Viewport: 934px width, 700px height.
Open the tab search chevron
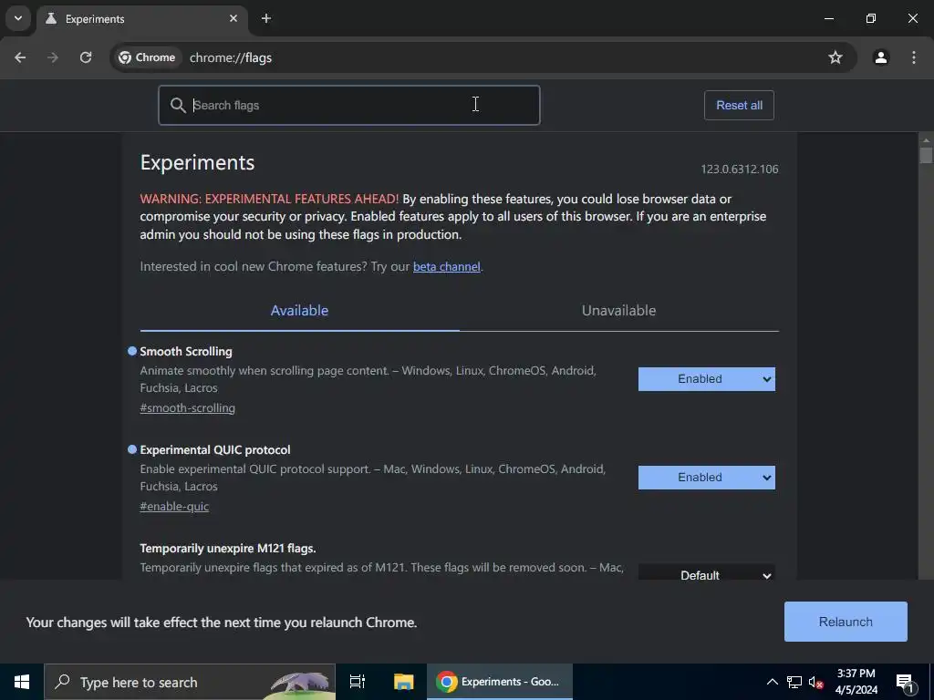tap(18, 18)
